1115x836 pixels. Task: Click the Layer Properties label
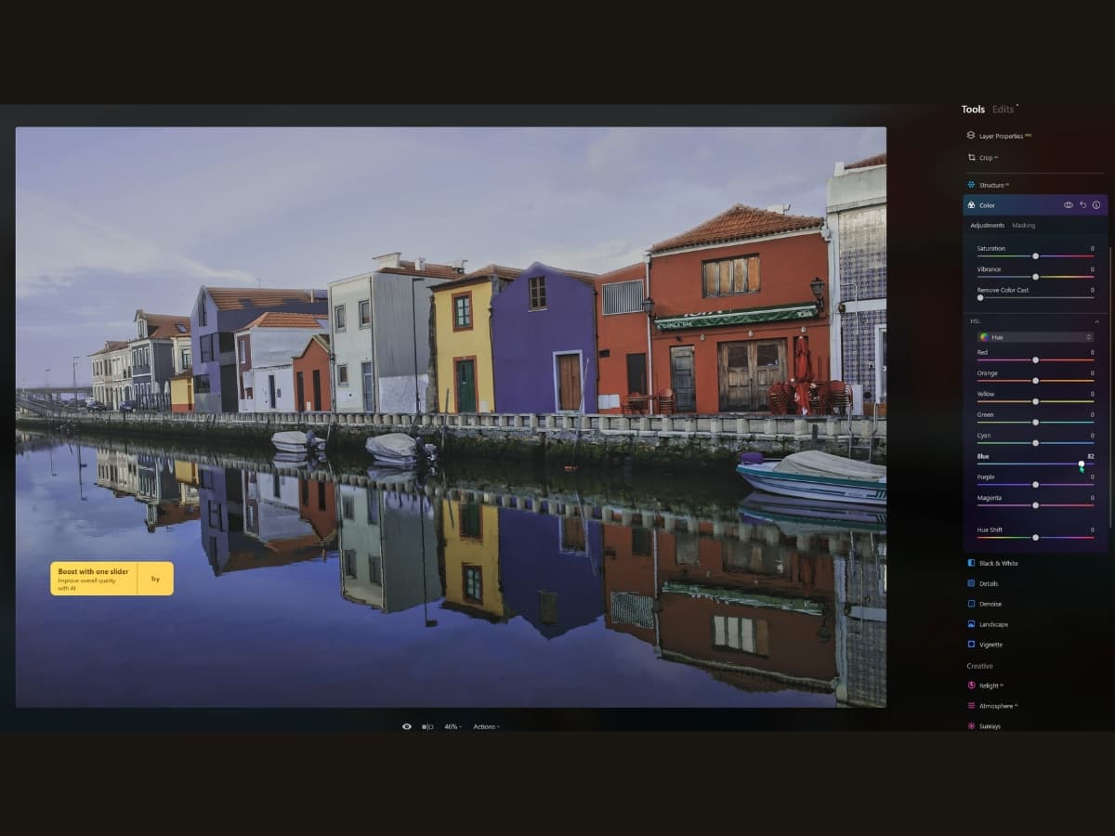tap(1001, 136)
